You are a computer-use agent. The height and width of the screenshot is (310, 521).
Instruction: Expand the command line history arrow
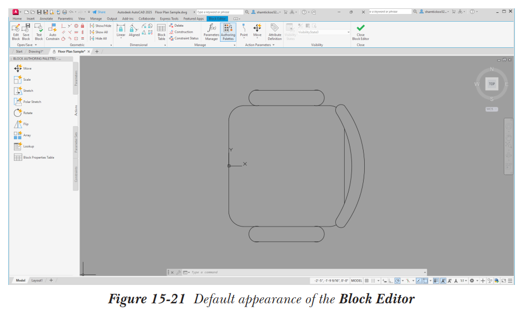coord(425,272)
